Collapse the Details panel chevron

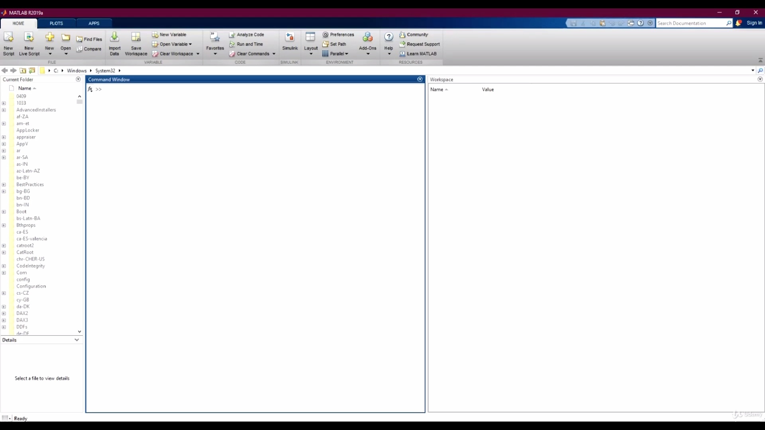pos(76,340)
